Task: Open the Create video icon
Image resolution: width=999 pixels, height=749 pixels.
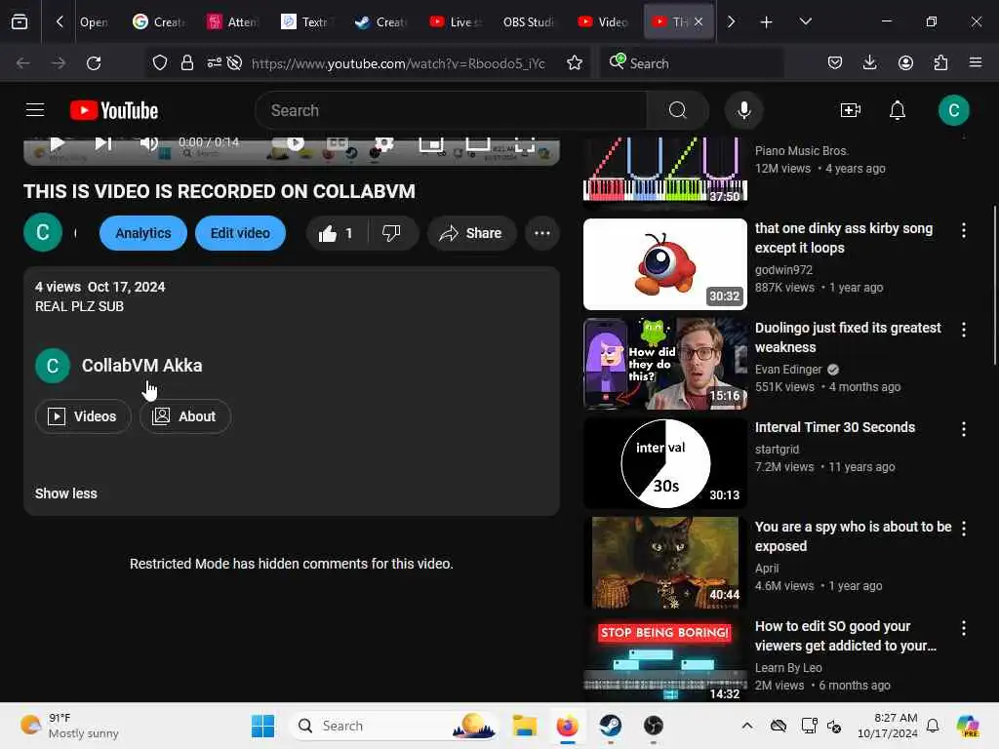Action: pos(851,110)
